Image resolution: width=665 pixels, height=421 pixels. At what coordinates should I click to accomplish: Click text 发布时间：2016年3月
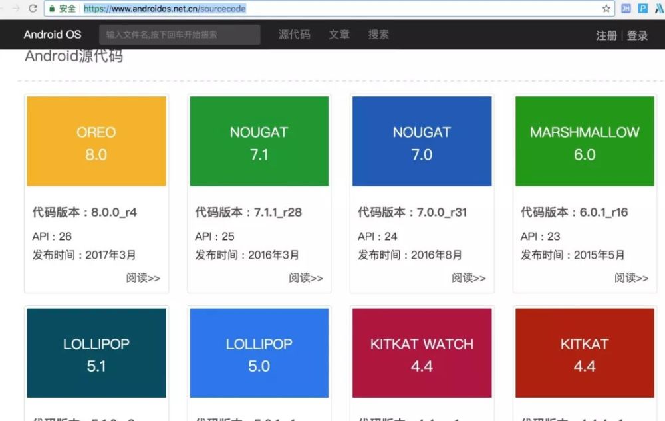247,255
